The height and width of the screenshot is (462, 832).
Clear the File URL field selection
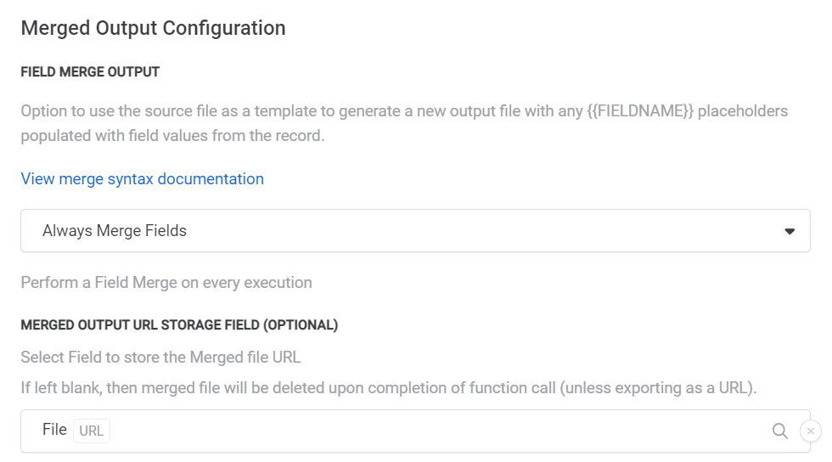pyautogui.click(x=811, y=431)
